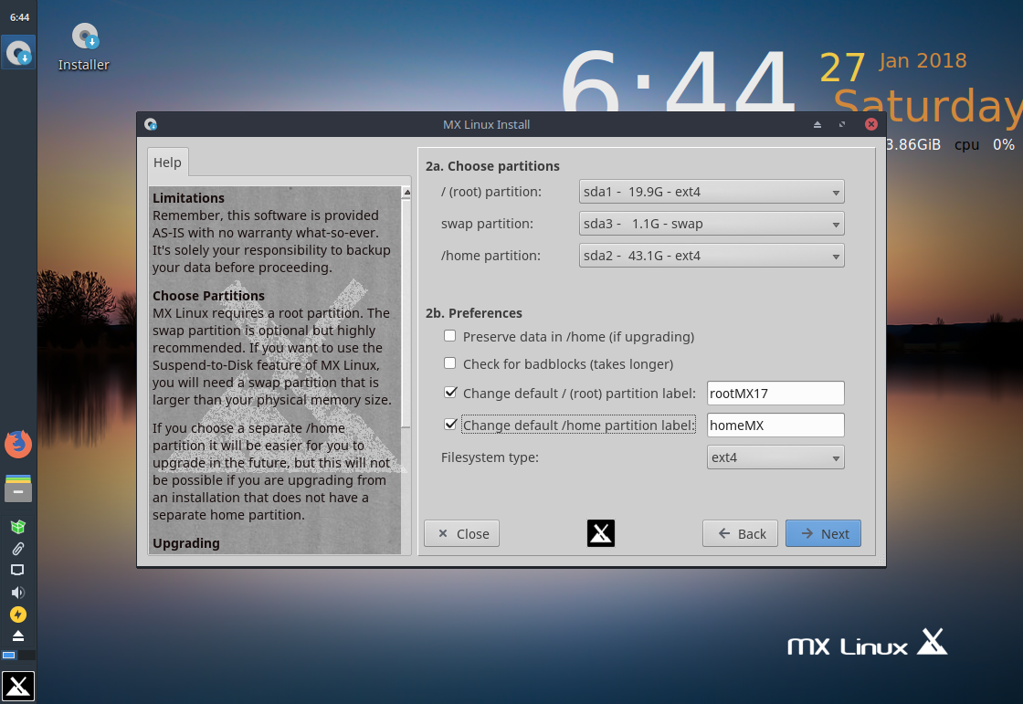Click the eject removable media icon
The image size is (1023, 704).
[x=18, y=636]
